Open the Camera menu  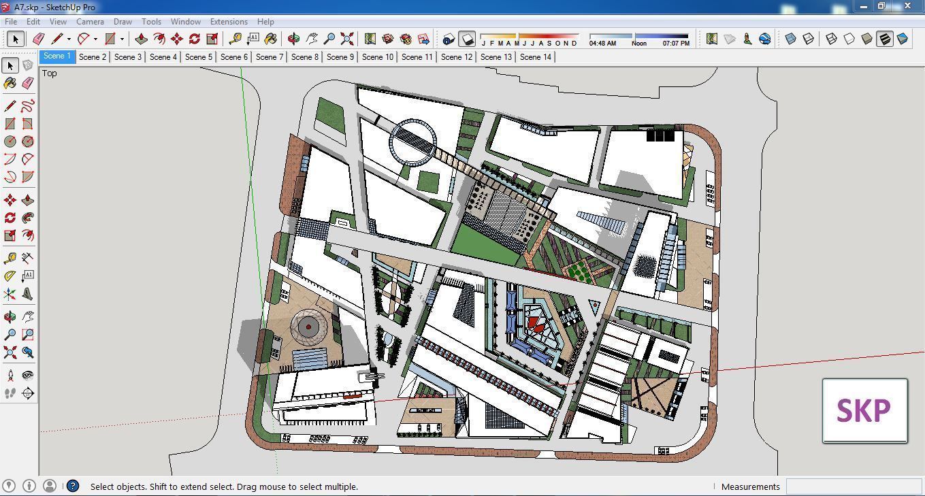[90, 22]
